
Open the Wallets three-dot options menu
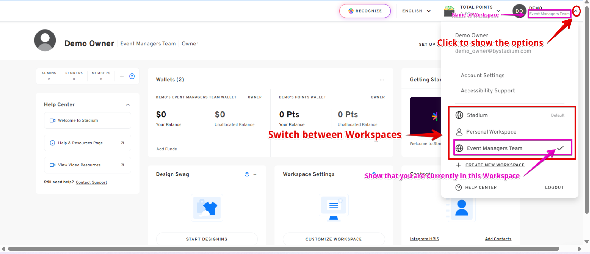[x=382, y=80]
